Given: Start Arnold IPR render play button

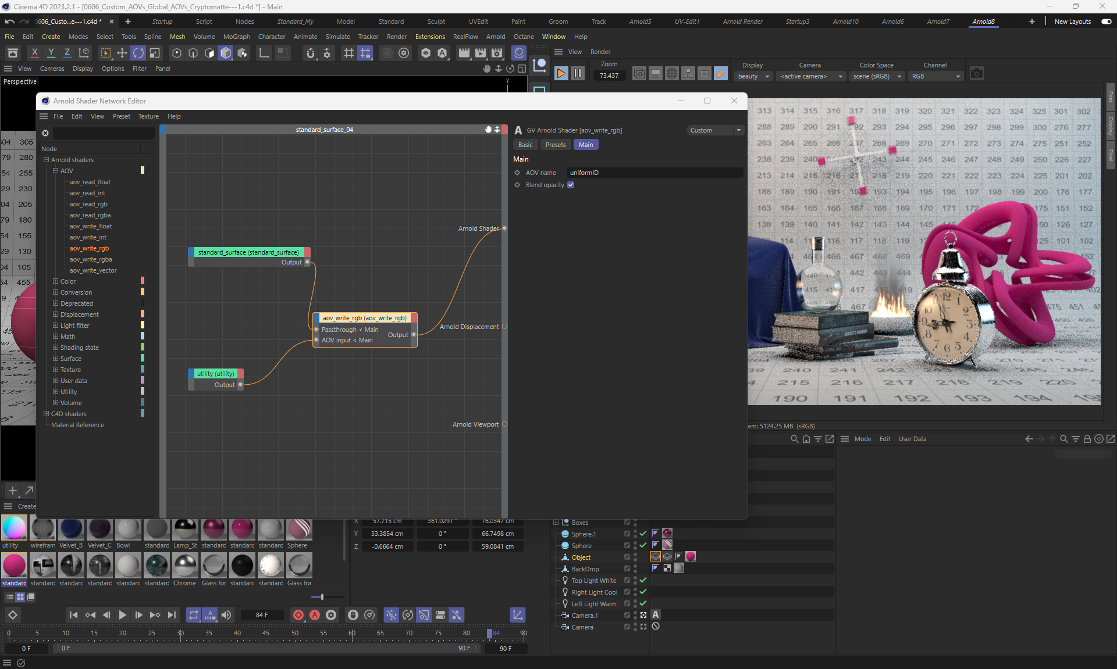Looking at the screenshot, I should click(x=561, y=73).
